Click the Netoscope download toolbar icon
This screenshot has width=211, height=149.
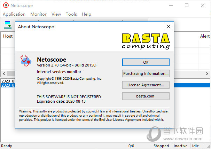(8, 25)
